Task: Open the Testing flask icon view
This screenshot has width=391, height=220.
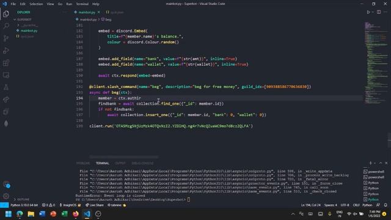Action: click(6, 87)
